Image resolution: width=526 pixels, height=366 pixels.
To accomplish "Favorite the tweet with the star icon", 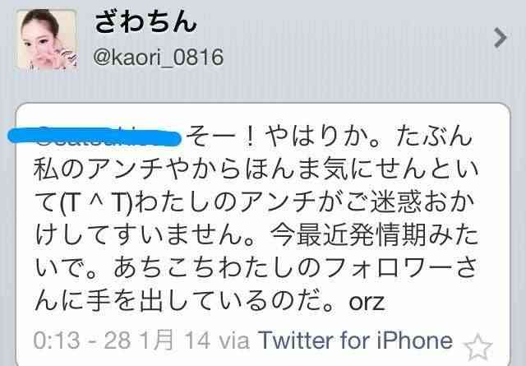I will pyautogui.click(x=478, y=347).
